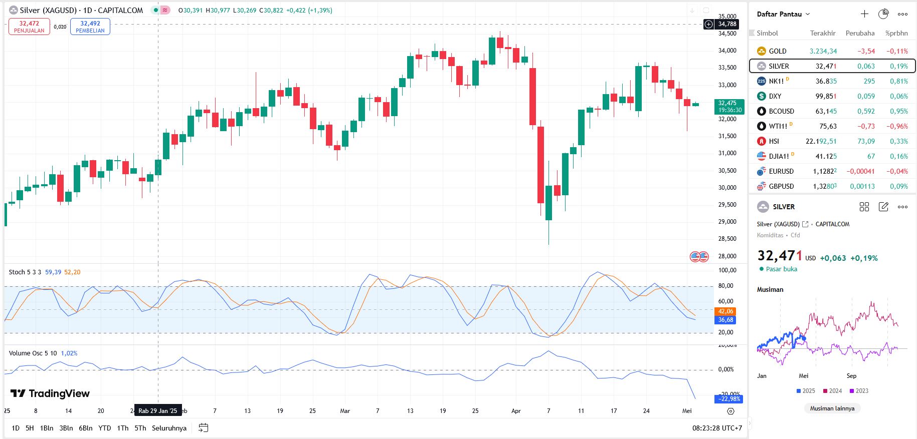
Task: Open the date range calendar icon
Action: [203, 428]
